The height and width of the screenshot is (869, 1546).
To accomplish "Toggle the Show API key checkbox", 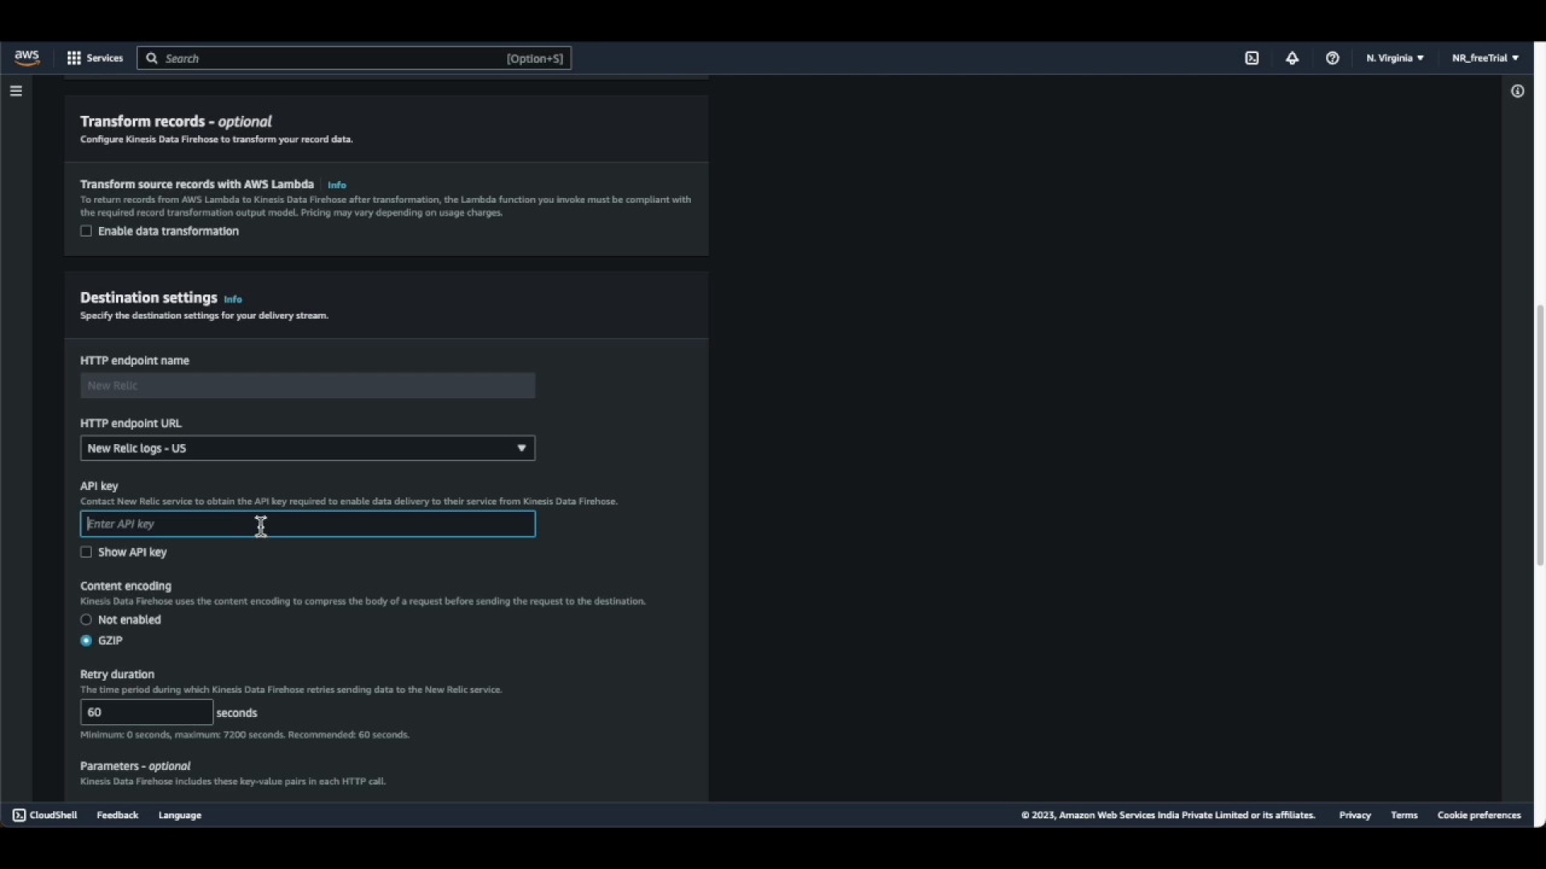I will tap(86, 552).
